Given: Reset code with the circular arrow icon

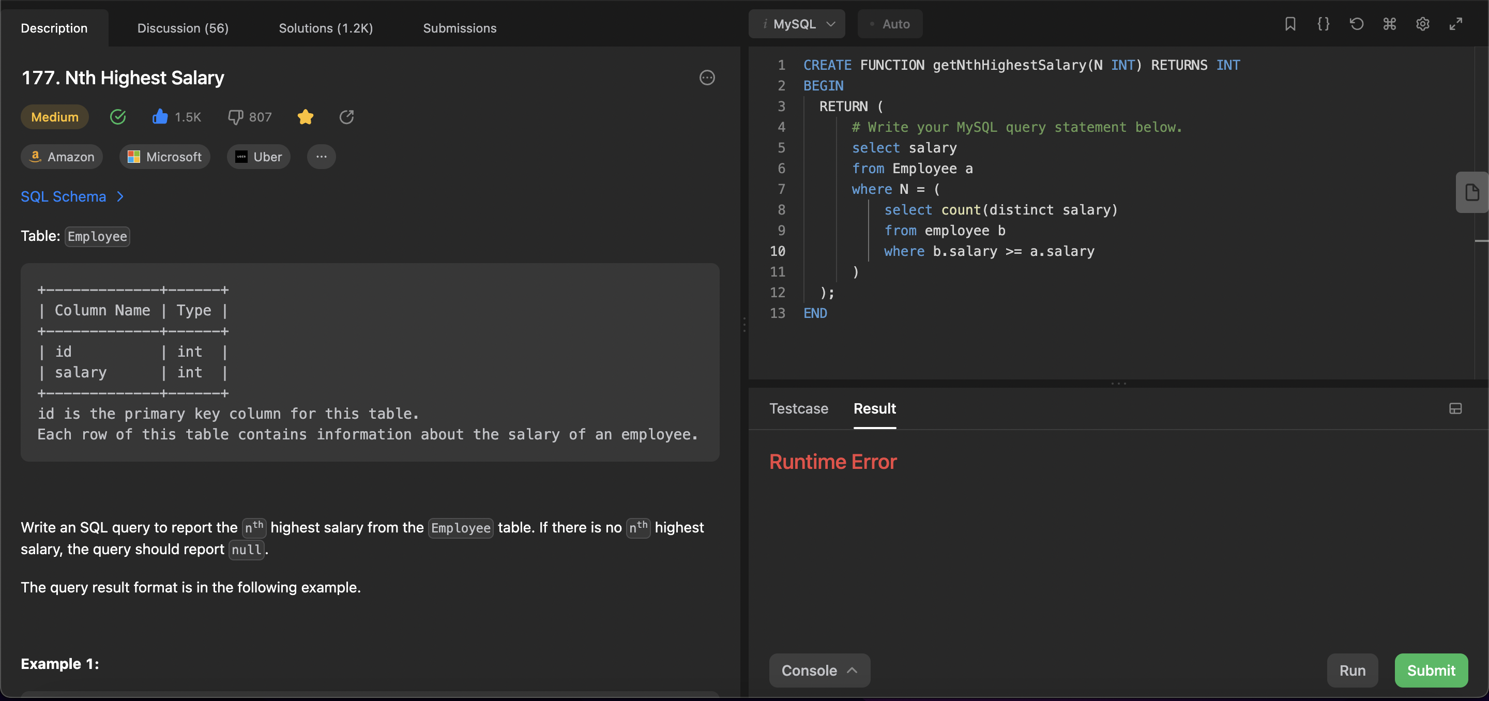Looking at the screenshot, I should click(x=1356, y=24).
